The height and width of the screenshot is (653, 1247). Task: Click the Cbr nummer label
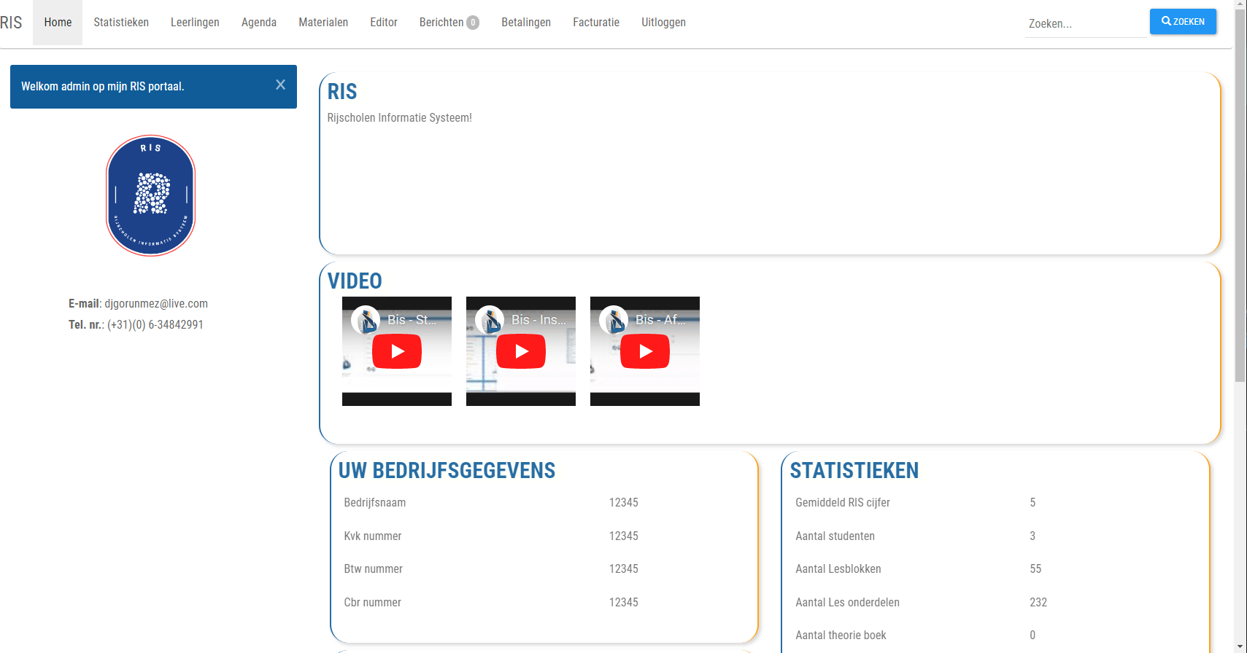coord(373,603)
